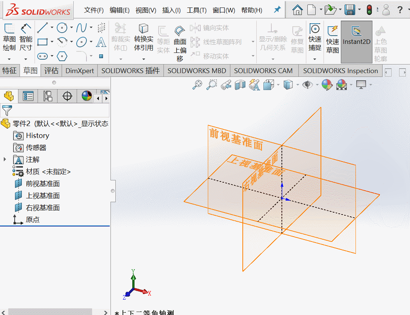Expand the Spline tool dropdown arrow
The height and width of the screenshot is (315, 410).
point(91,27)
